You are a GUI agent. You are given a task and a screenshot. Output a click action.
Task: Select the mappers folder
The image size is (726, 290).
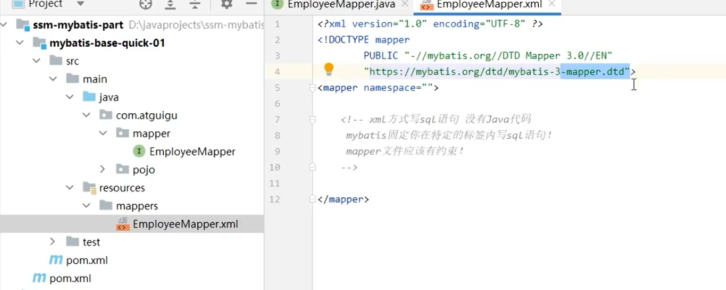137,206
